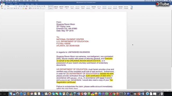Open the change case dropdown
The width and height of the screenshot is (172, 96).
coord(24,6)
